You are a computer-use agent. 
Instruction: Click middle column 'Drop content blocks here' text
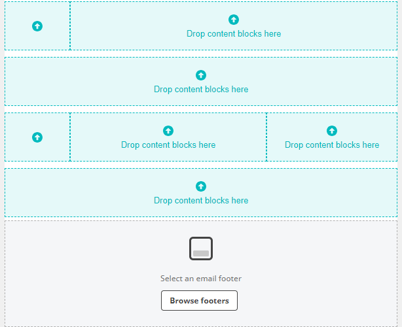(x=168, y=145)
